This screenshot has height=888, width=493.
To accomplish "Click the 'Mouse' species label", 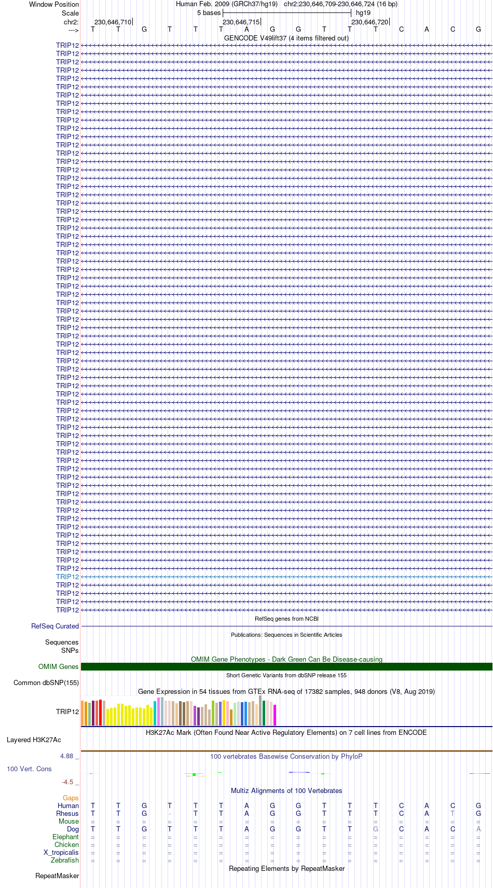I will (x=69, y=822).
